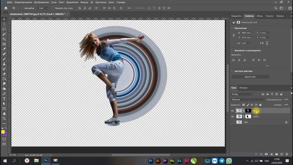293x165 pixels.
Task: Select the Eyedropper tool
Action: pos(4,49)
